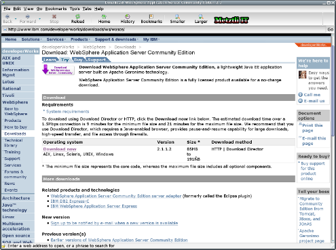The height and width of the screenshot is (250, 336).
Task: Open the Help menu
Action: point(99,9)
